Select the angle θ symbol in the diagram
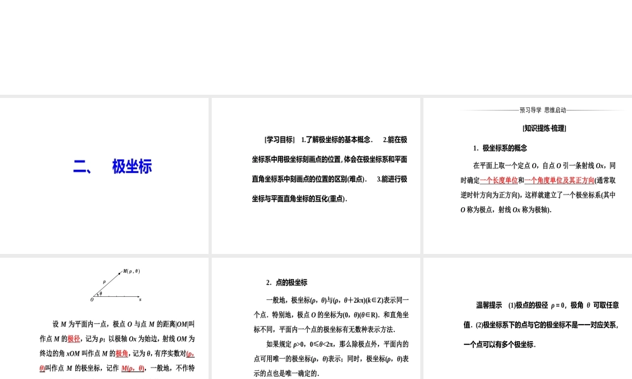This screenshot has width=632, height=379. 101,294
